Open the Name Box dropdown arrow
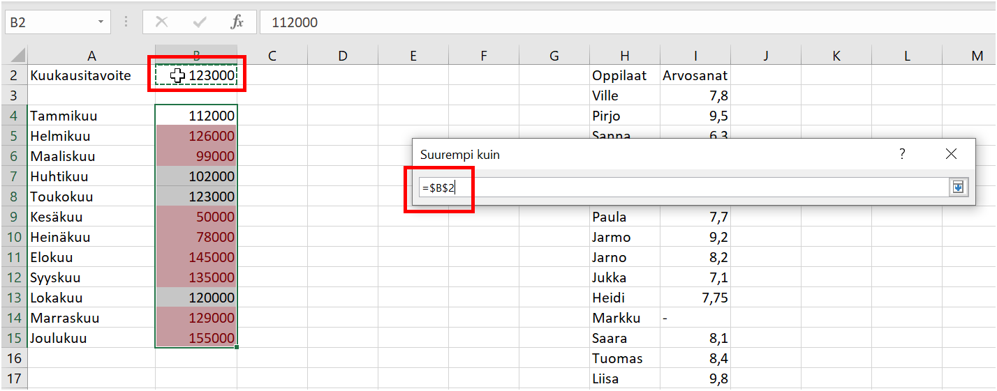997x391 pixels. coord(101,22)
